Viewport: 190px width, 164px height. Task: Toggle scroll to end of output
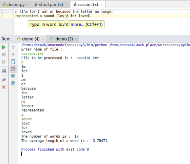[x=13, y=69]
